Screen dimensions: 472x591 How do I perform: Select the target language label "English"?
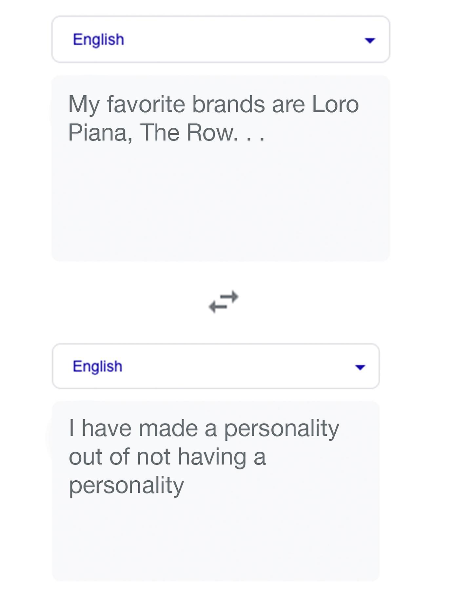[97, 366]
